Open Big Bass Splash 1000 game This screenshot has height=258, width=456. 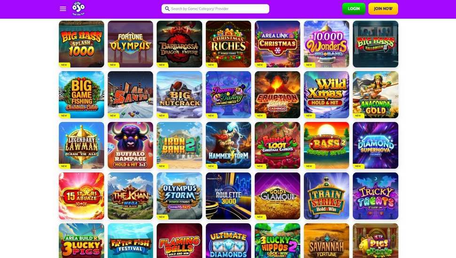click(81, 44)
